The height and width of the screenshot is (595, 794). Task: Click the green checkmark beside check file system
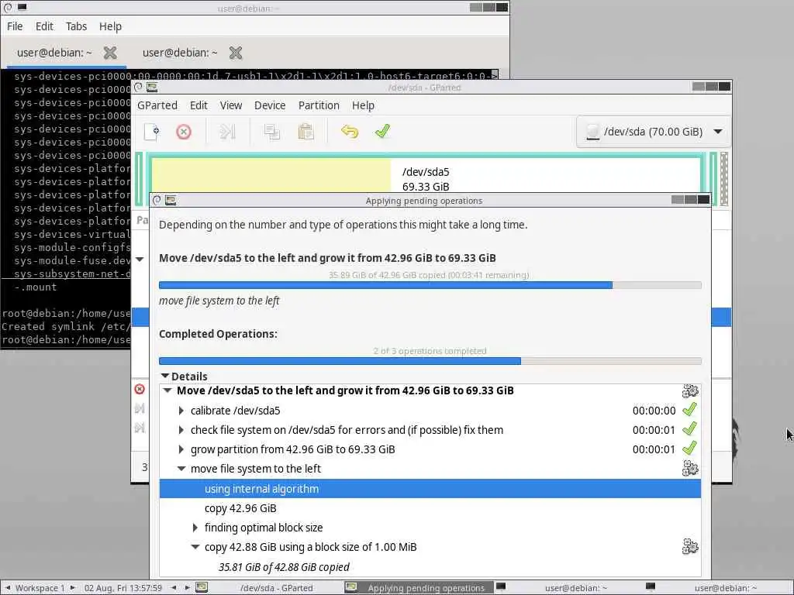click(x=689, y=429)
